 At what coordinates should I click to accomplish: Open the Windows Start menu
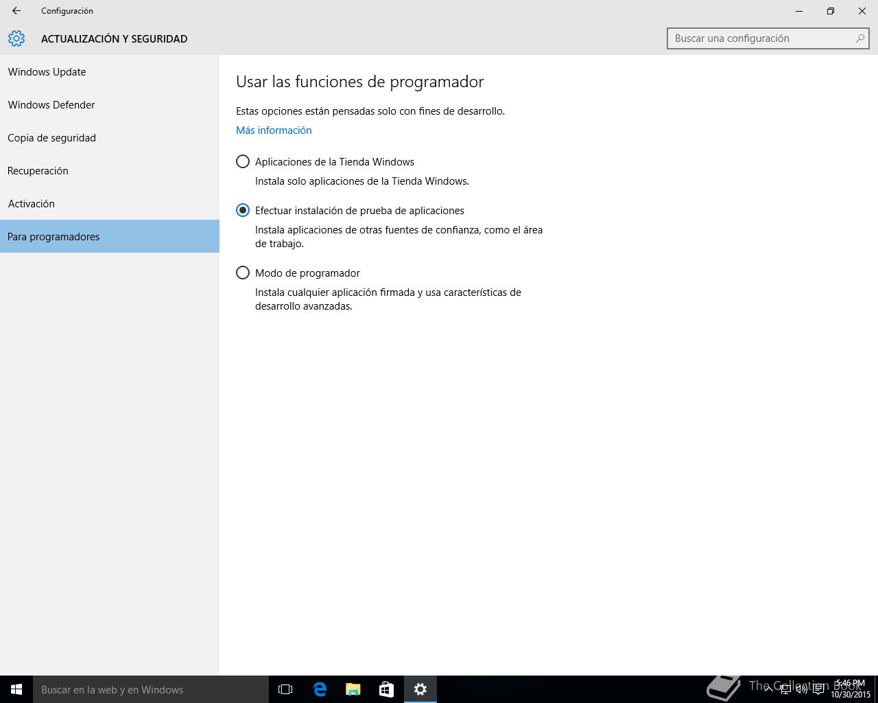tap(16, 689)
